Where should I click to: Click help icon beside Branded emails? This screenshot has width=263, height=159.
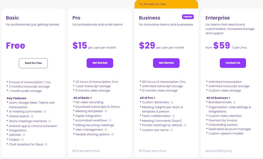pos(234,102)
